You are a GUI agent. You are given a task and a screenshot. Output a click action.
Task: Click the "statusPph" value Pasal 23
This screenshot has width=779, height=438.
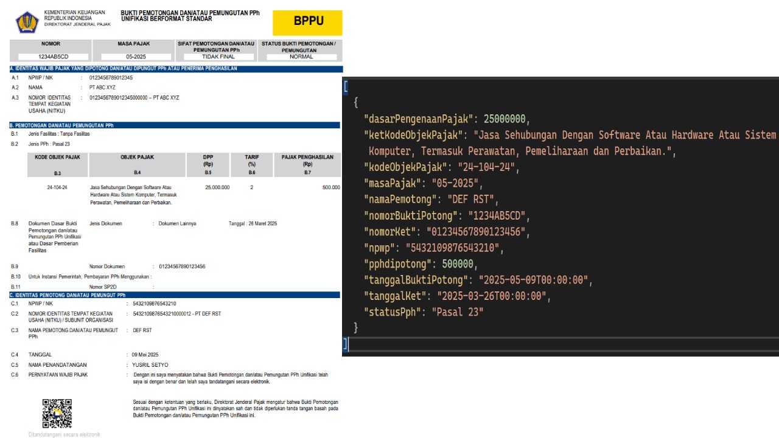click(458, 311)
